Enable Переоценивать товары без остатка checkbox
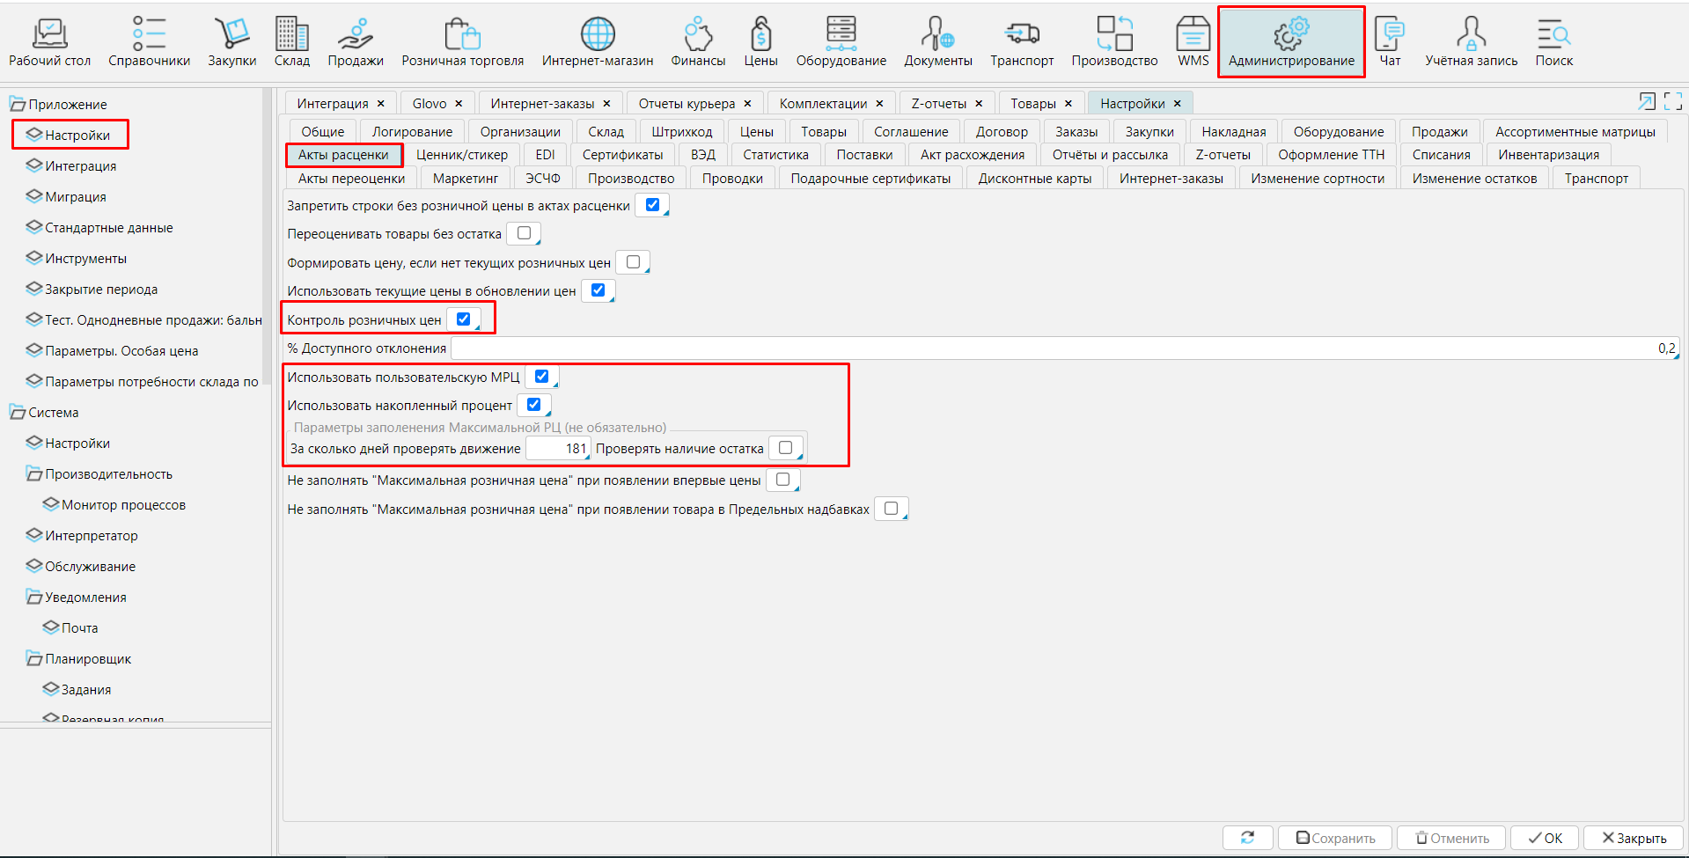The image size is (1689, 858). click(525, 233)
